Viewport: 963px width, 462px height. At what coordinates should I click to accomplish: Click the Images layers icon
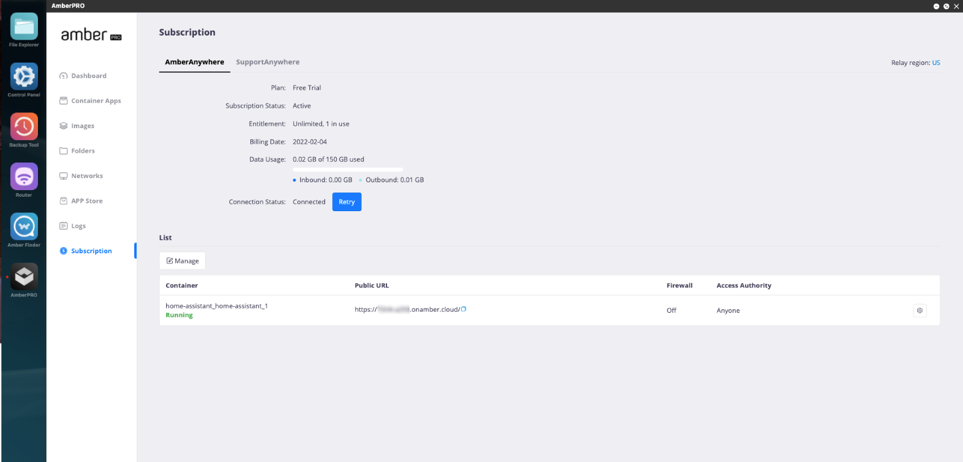63,126
